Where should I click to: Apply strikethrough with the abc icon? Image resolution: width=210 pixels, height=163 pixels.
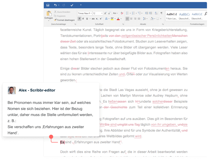point(93,19)
